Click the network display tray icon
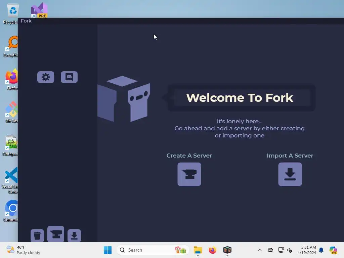This screenshot has width=344, height=258. (x=281, y=250)
